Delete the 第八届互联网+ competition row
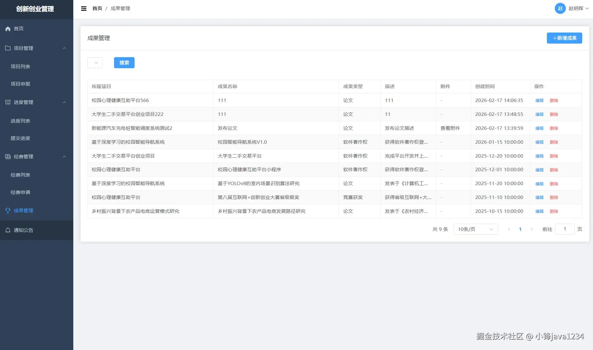Image resolution: width=593 pixels, height=350 pixels. coord(554,197)
